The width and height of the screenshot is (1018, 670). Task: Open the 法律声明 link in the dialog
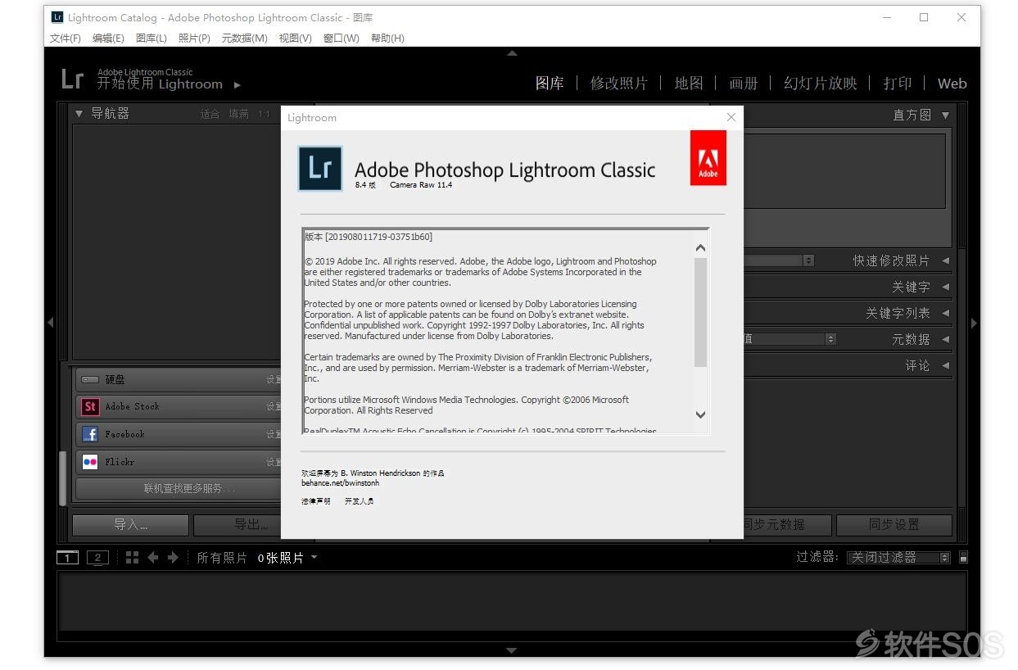[316, 500]
